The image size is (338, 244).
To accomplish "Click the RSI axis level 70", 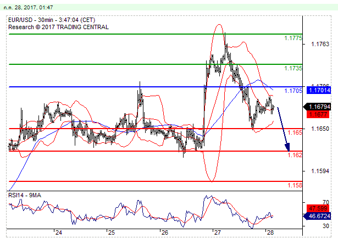I will (x=326, y=202).
